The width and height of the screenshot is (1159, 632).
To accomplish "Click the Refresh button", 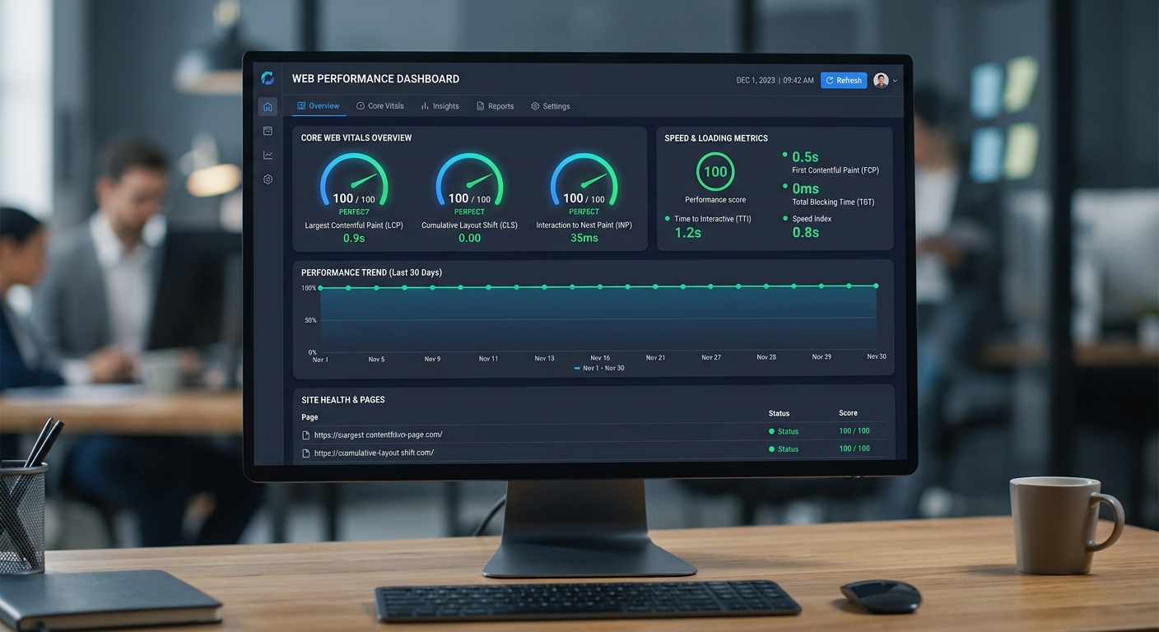I will [844, 81].
